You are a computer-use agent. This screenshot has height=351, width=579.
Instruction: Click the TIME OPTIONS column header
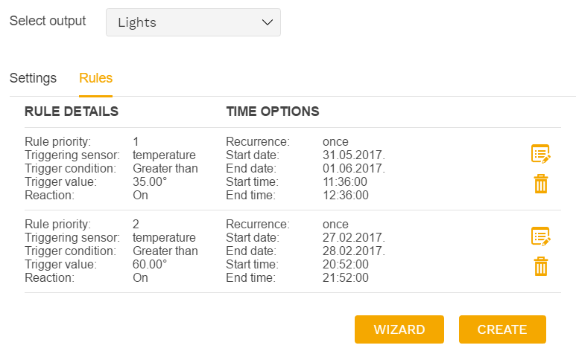click(273, 112)
